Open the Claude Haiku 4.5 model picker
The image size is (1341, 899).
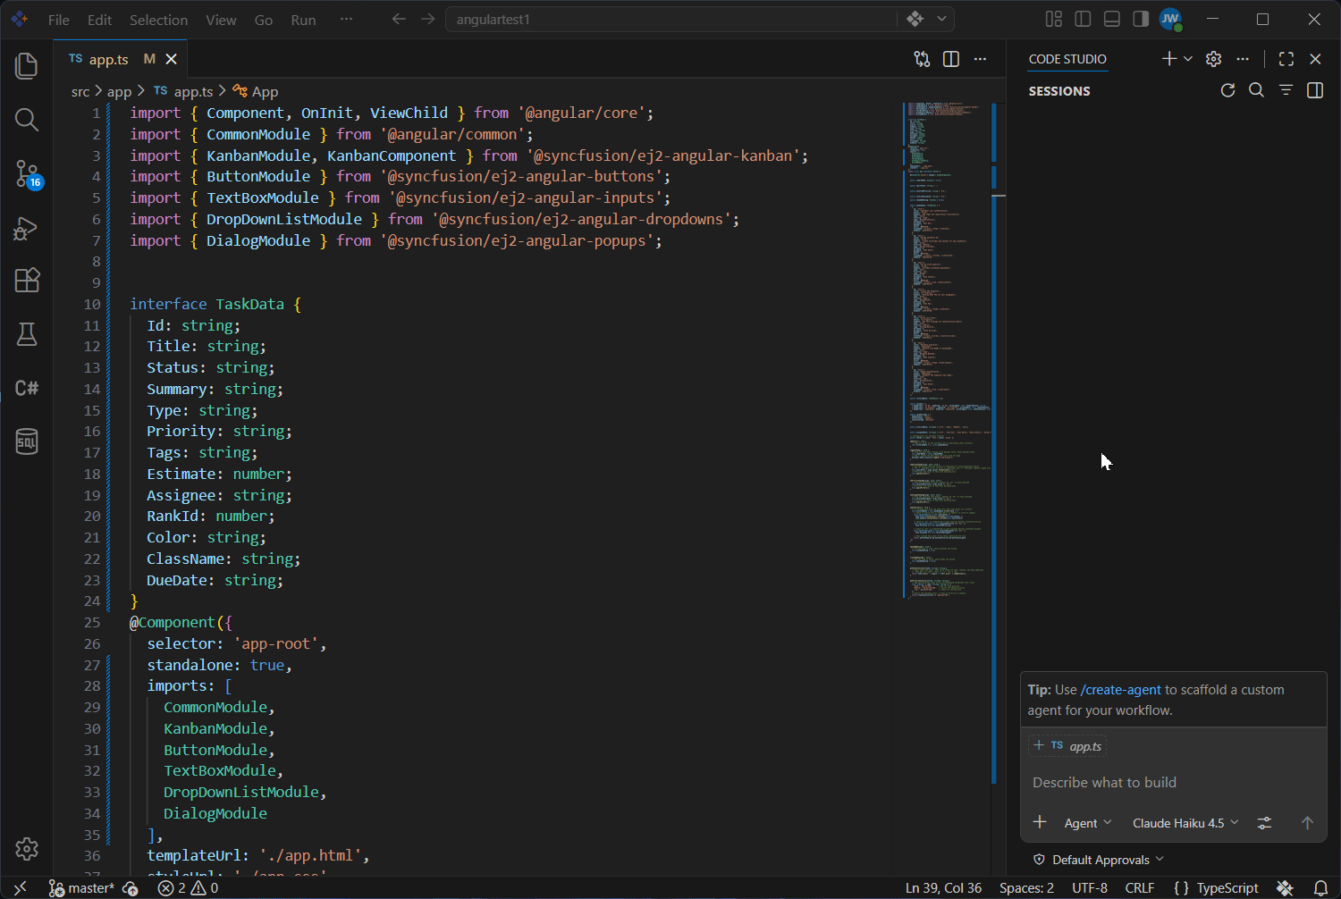point(1185,823)
